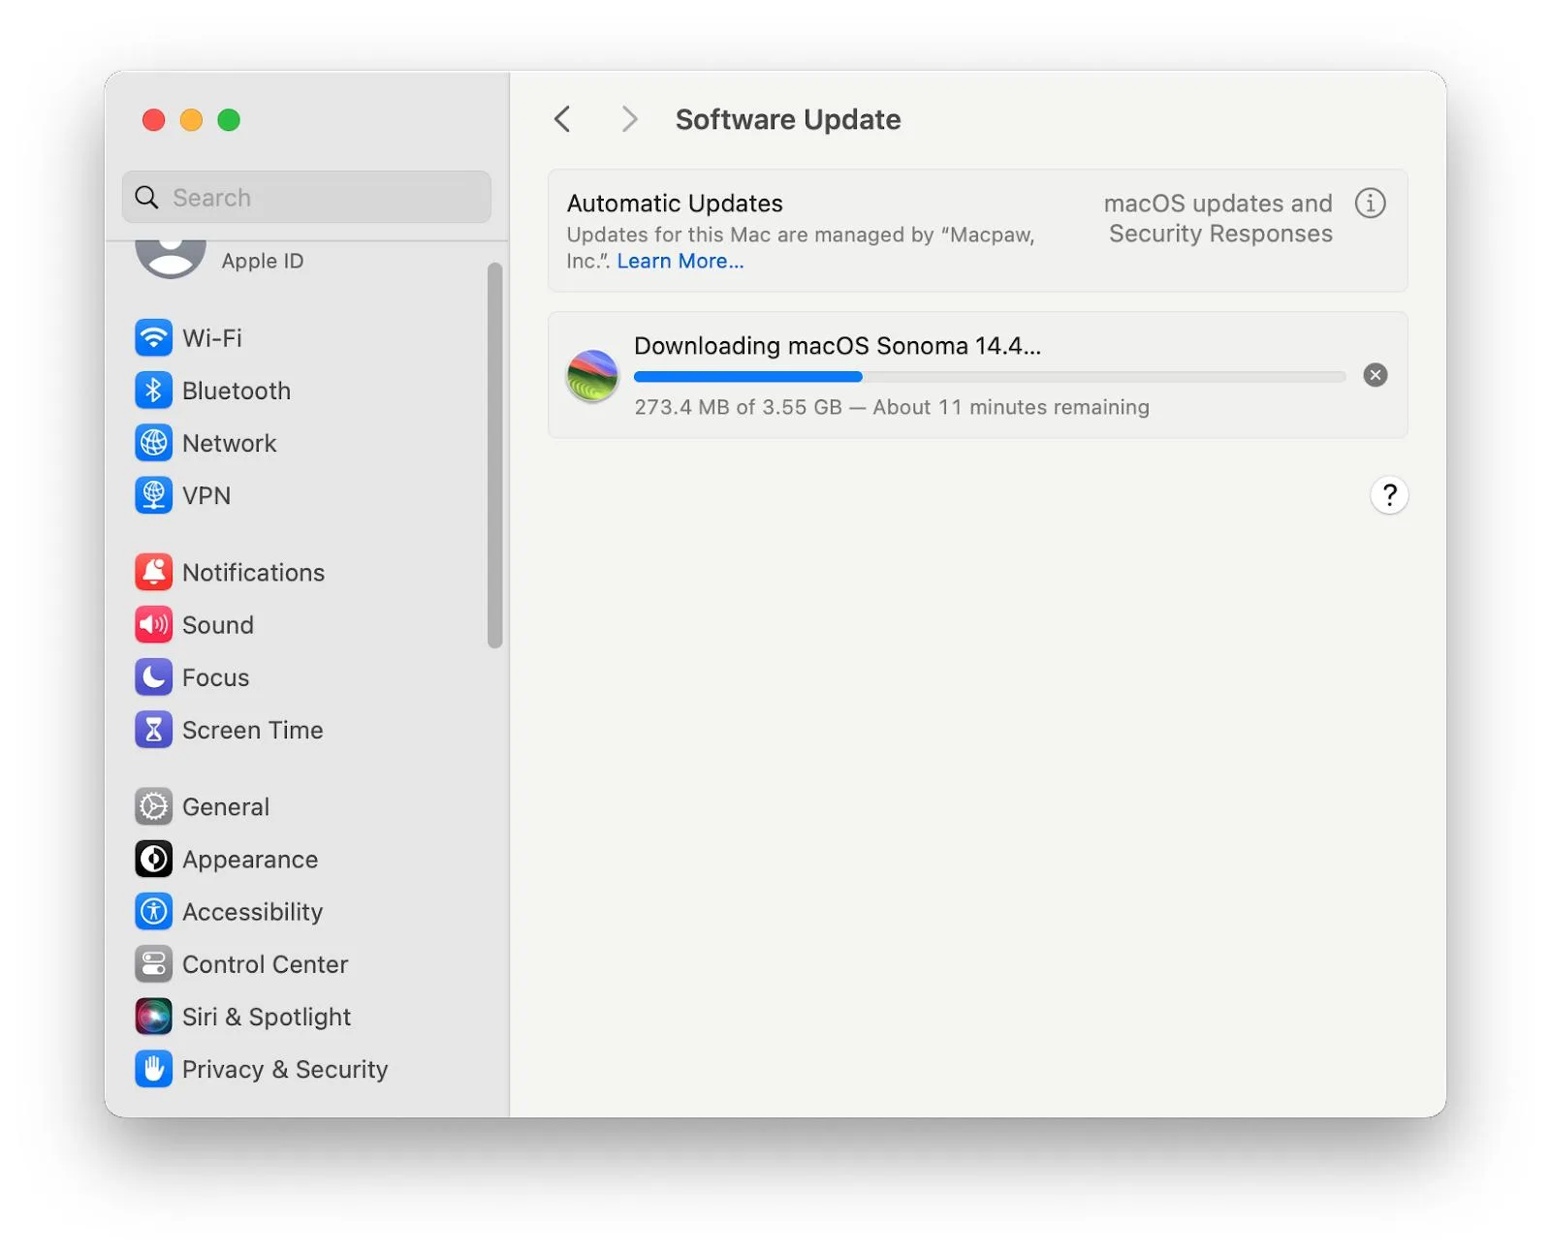Image resolution: width=1551 pixels, height=1256 pixels.
Task: Go back with the left chevron
Action: [562, 119]
